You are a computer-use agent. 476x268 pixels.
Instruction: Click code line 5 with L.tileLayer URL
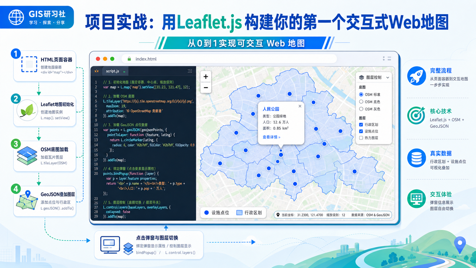148,101
